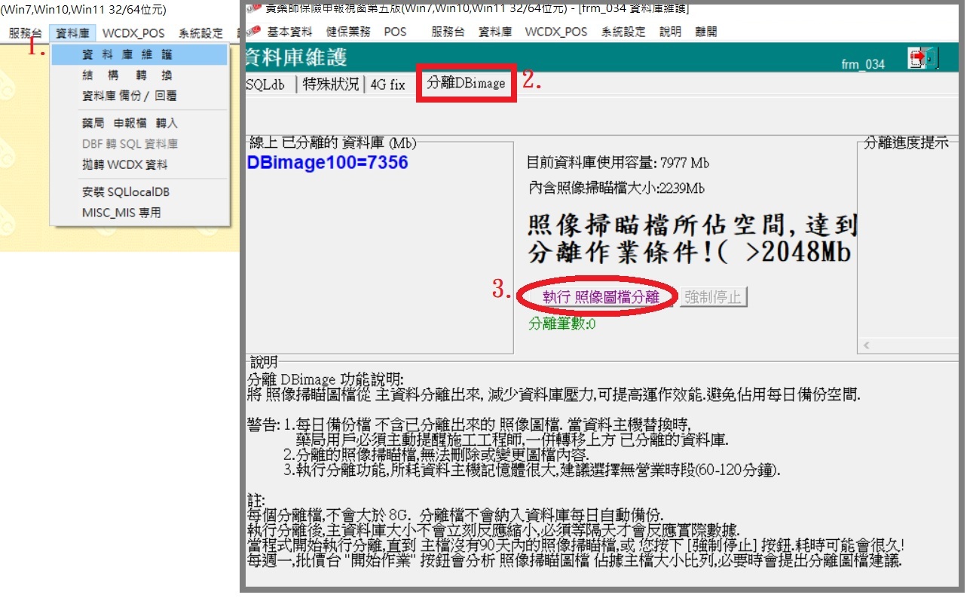Open 資料庫備份/回覆 from the dropdown menu
This screenshot has width=976, height=604.
pos(139,96)
